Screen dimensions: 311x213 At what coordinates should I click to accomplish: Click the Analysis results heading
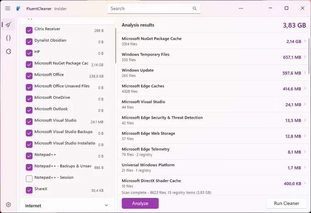[x=138, y=25]
